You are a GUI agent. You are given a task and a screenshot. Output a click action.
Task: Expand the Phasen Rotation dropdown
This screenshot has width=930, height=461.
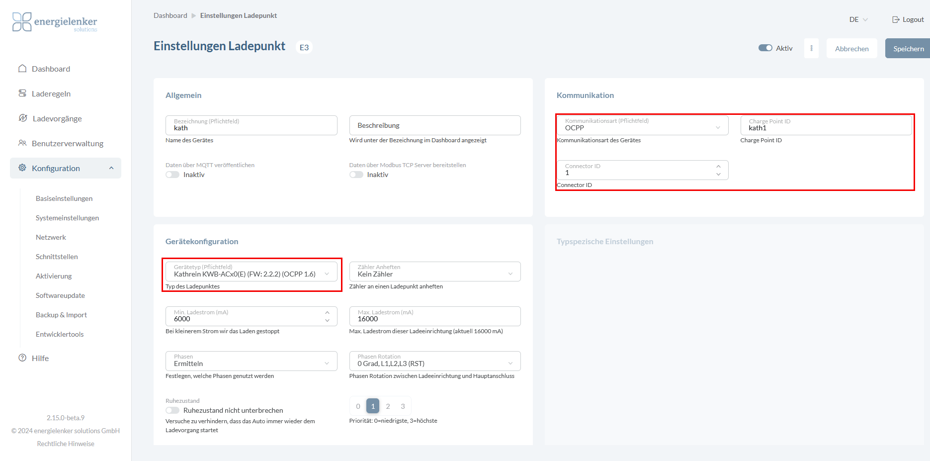(434, 361)
